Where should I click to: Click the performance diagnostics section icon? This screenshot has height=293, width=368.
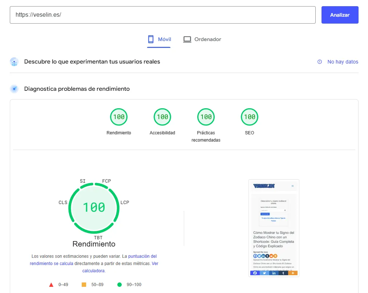(14, 89)
